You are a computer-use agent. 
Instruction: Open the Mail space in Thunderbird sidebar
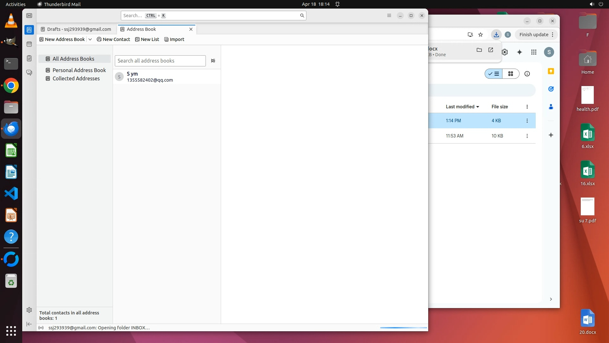tap(29, 16)
